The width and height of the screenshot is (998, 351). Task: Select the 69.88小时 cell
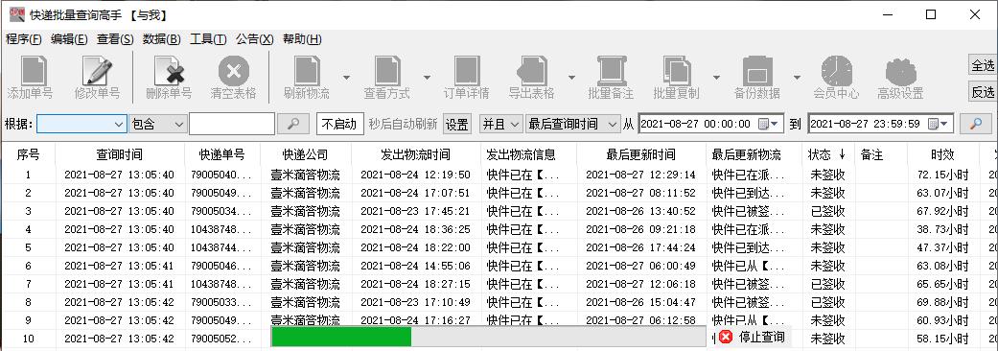click(x=942, y=303)
